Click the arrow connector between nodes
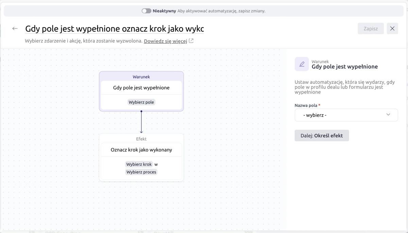 coord(141,122)
